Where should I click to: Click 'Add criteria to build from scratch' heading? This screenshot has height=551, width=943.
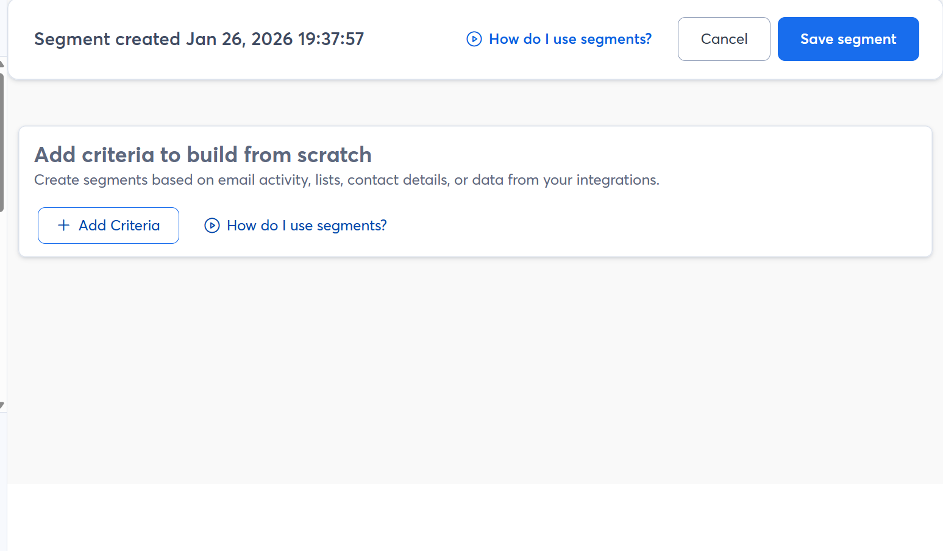click(x=202, y=155)
